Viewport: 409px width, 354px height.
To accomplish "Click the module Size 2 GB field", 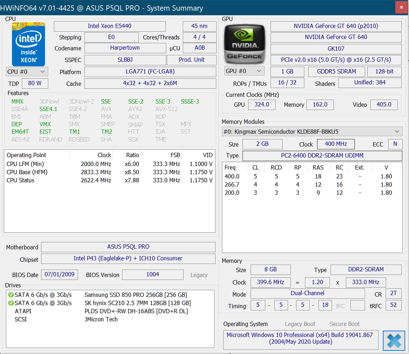I will [x=262, y=144].
